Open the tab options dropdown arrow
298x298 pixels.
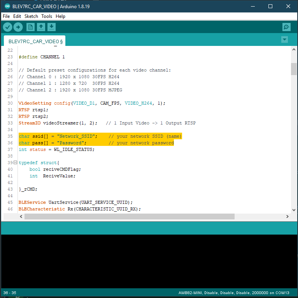coord(284,40)
